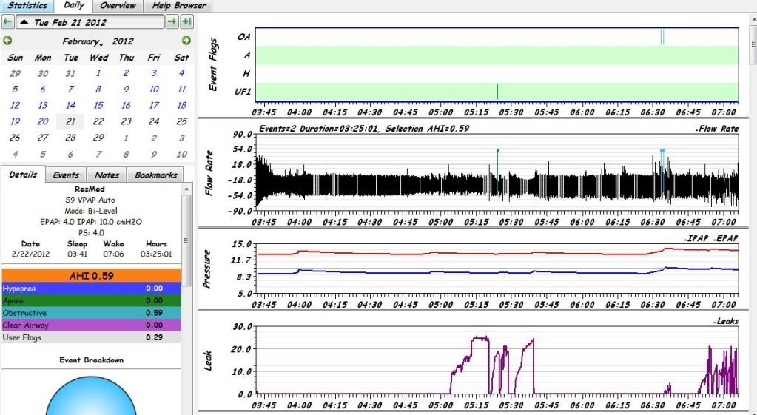Click the graph area vertical scrollbar
757x415 pixels.
coord(753,44)
